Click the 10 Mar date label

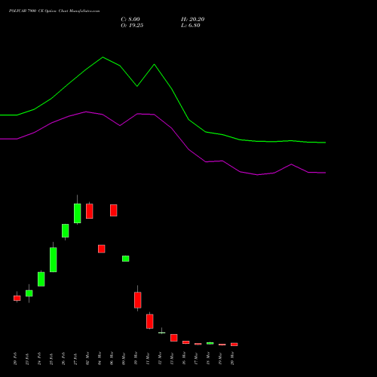(136, 359)
